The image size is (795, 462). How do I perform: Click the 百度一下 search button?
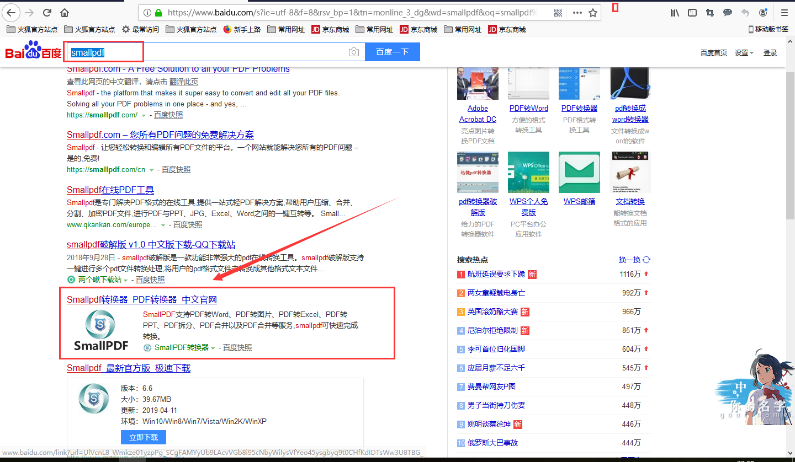pos(393,52)
